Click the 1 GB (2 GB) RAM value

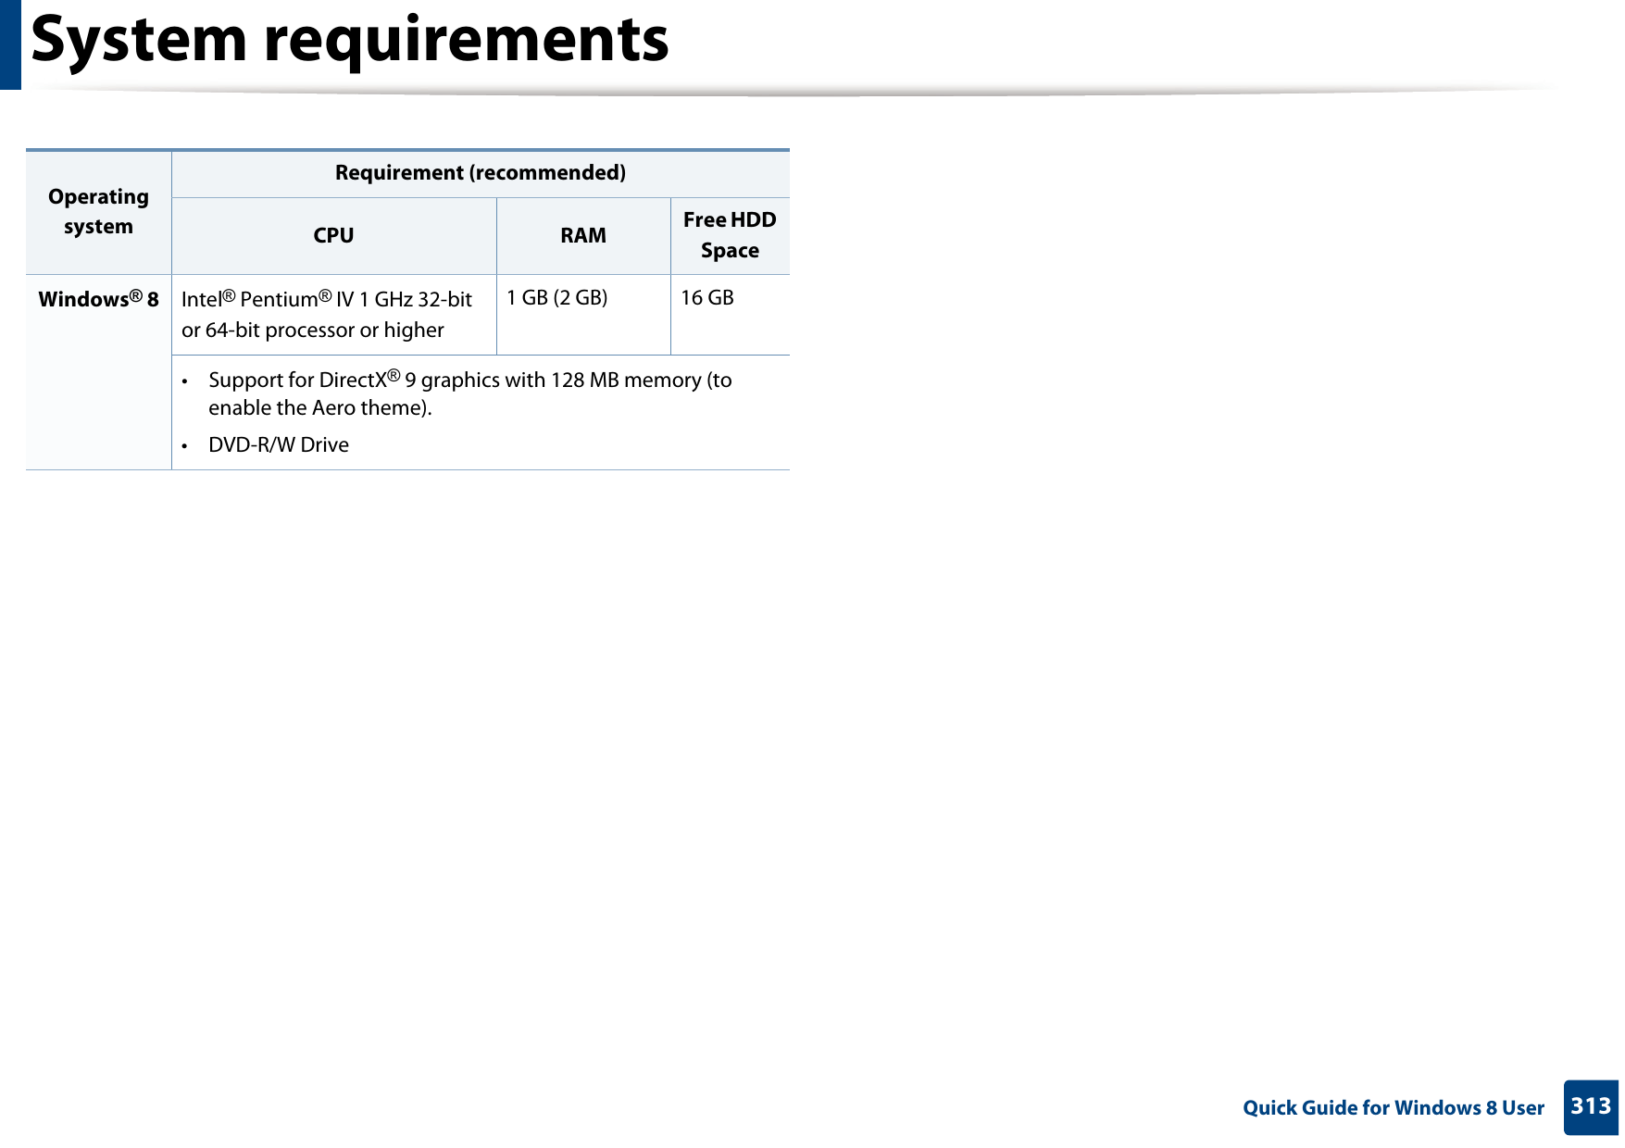557,298
